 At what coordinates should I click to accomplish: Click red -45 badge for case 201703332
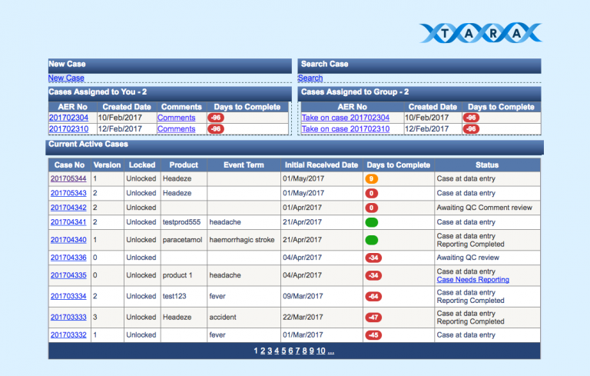pyautogui.click(x=373, y=335)
